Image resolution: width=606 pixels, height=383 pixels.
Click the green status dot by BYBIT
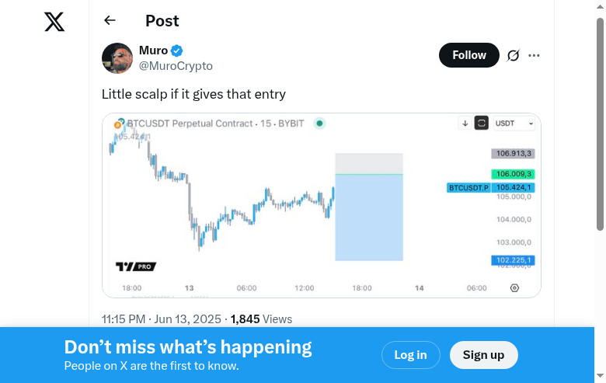[x=319, y=123]
